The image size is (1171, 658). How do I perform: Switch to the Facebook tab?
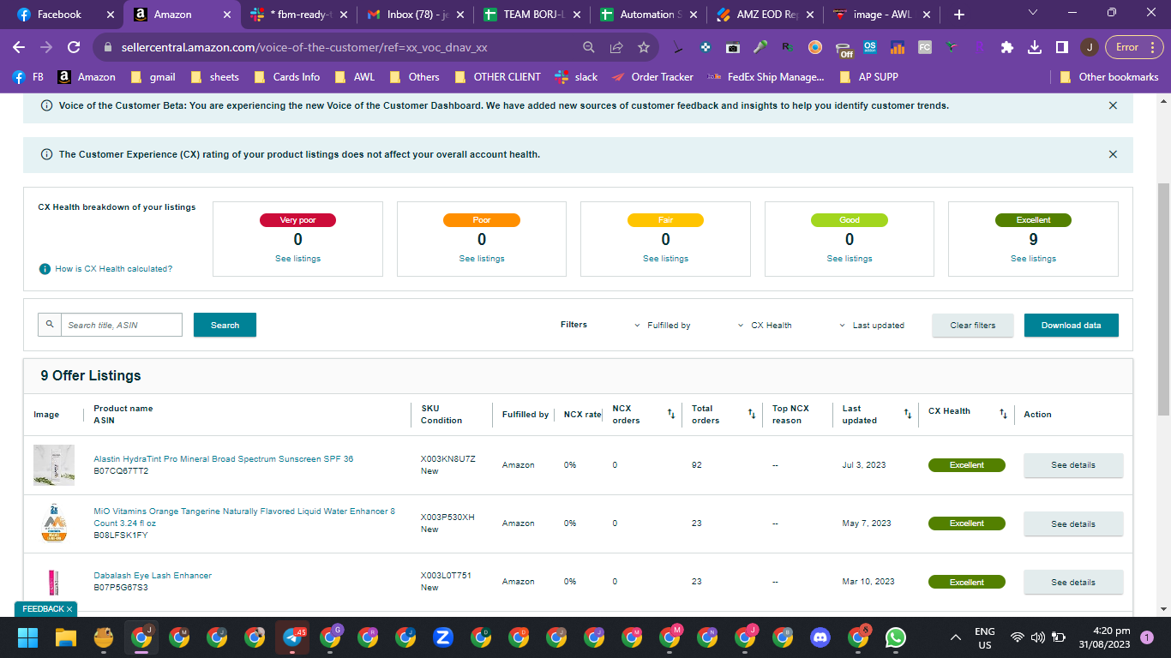tap(67, 15)
